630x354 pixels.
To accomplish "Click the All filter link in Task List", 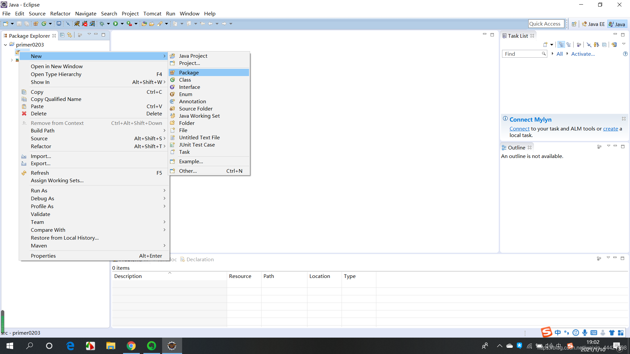I will (559, 54).
